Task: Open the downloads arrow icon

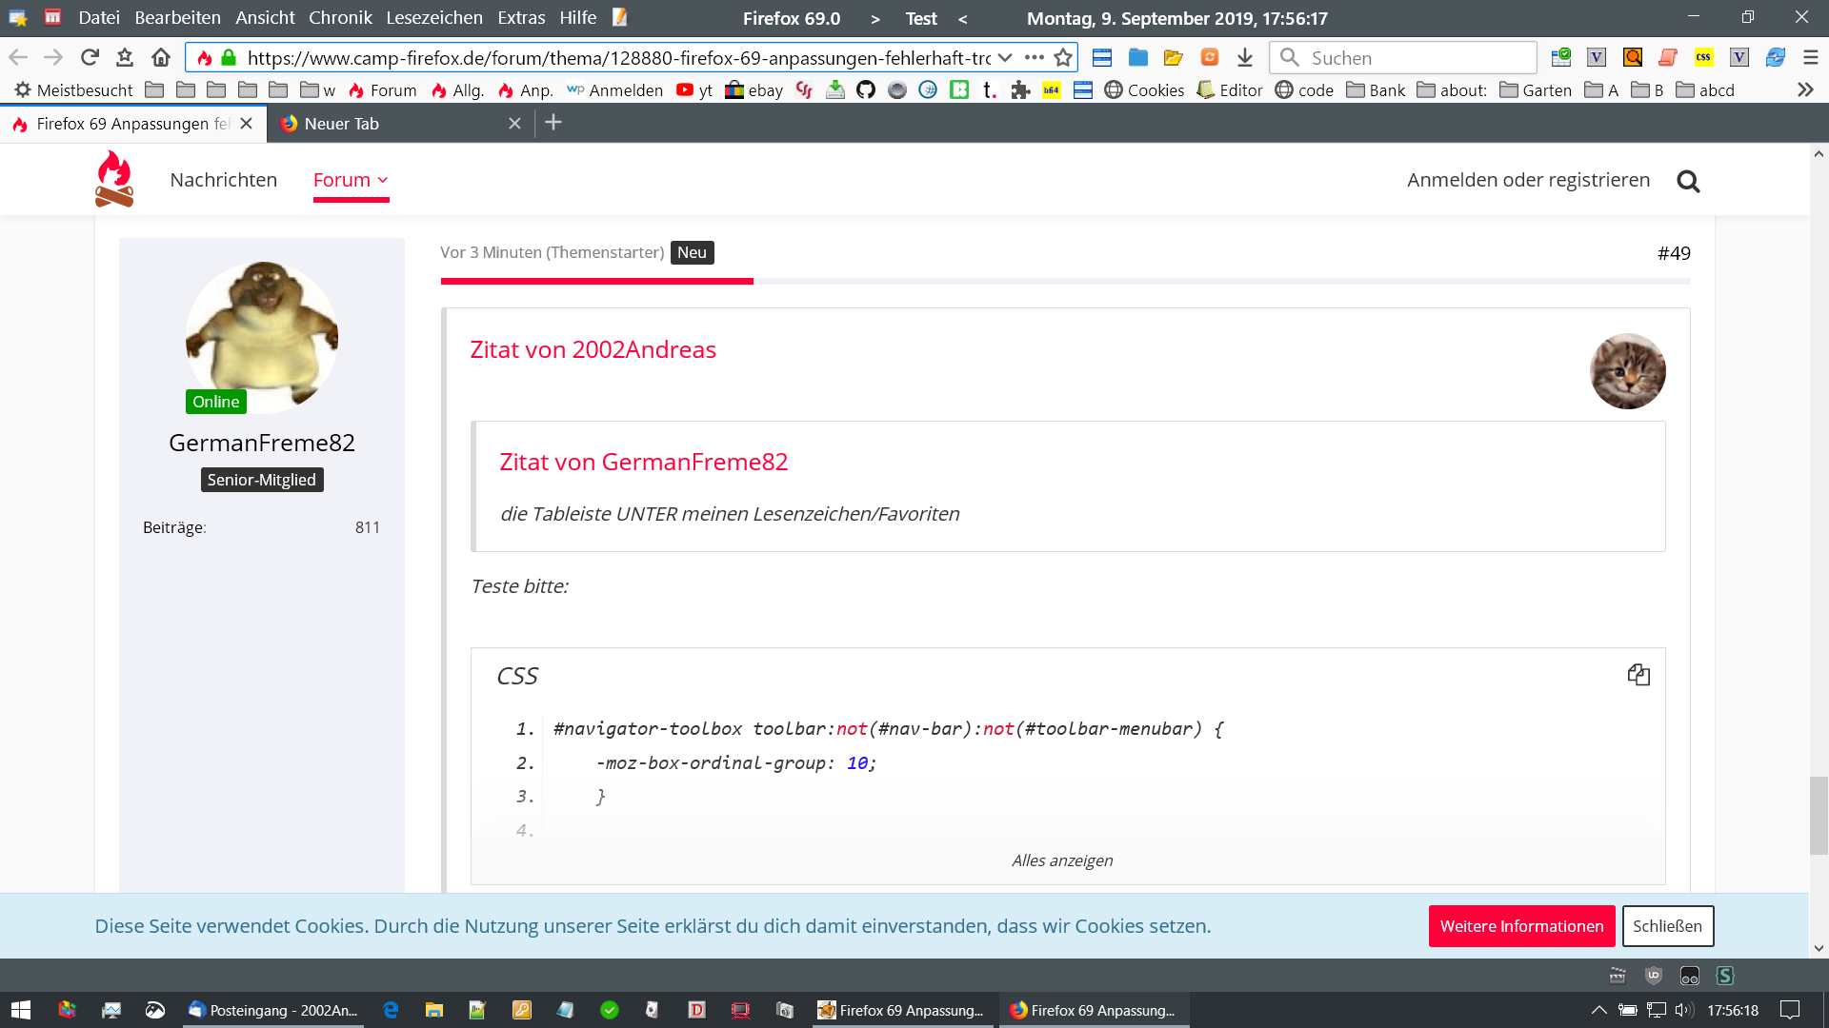Action: [x=1244, y=57]
